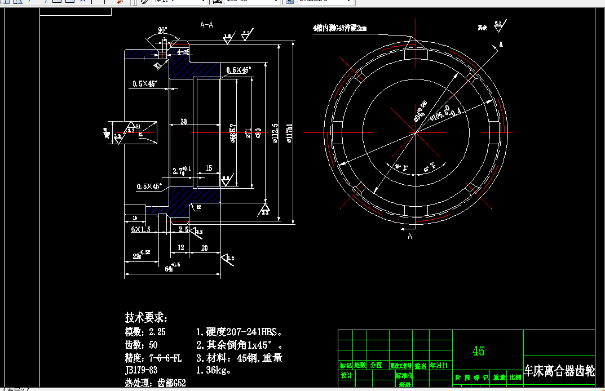Click the orange paint-style icon on the toolbar
Image resolution: width=605 pixels, height=391 pixels.
120,2
